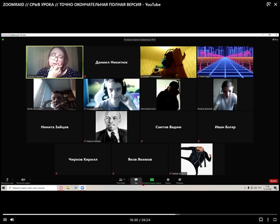Expand the system tray hidden icons chevron
Image resolution: width=280 pixels, height=224 pixels.
point(245,188)
